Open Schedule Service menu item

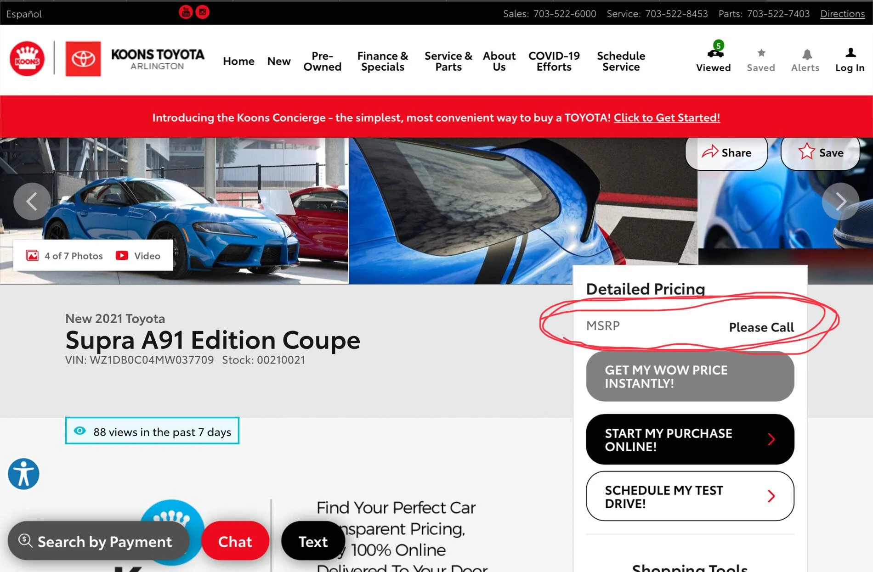click(621, 61)
